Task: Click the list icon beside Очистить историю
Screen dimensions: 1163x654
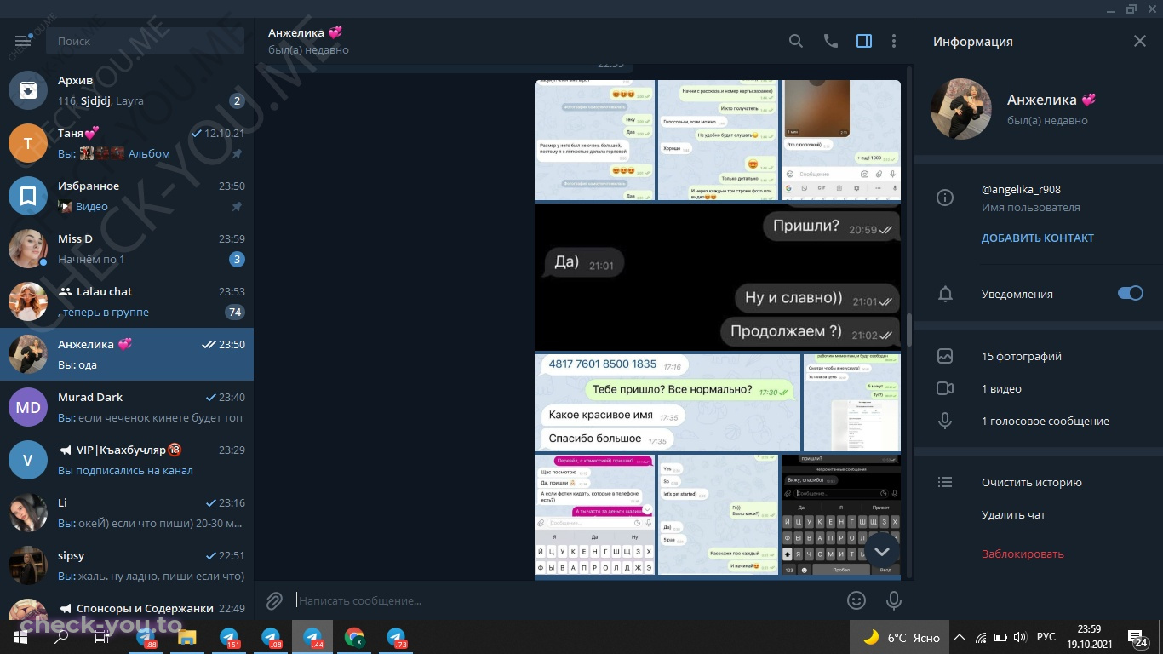Action: tap(944, 482)
